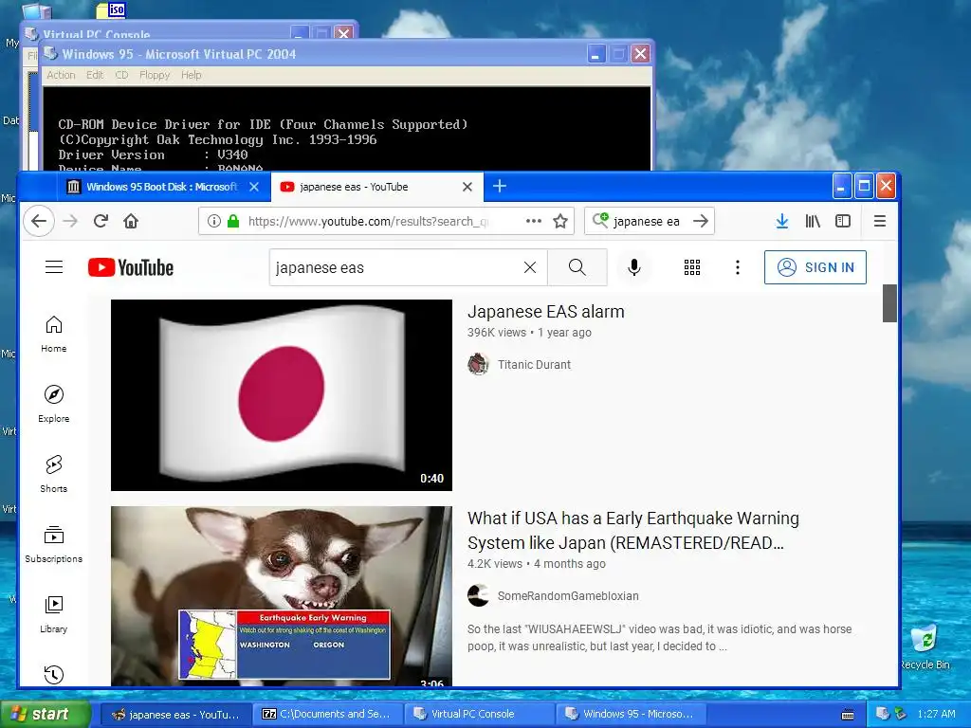Image resolution: width=971 pixels, height=728 pixels.
Task: Search by voice with the microphone icon
Action: pos(634,267)
